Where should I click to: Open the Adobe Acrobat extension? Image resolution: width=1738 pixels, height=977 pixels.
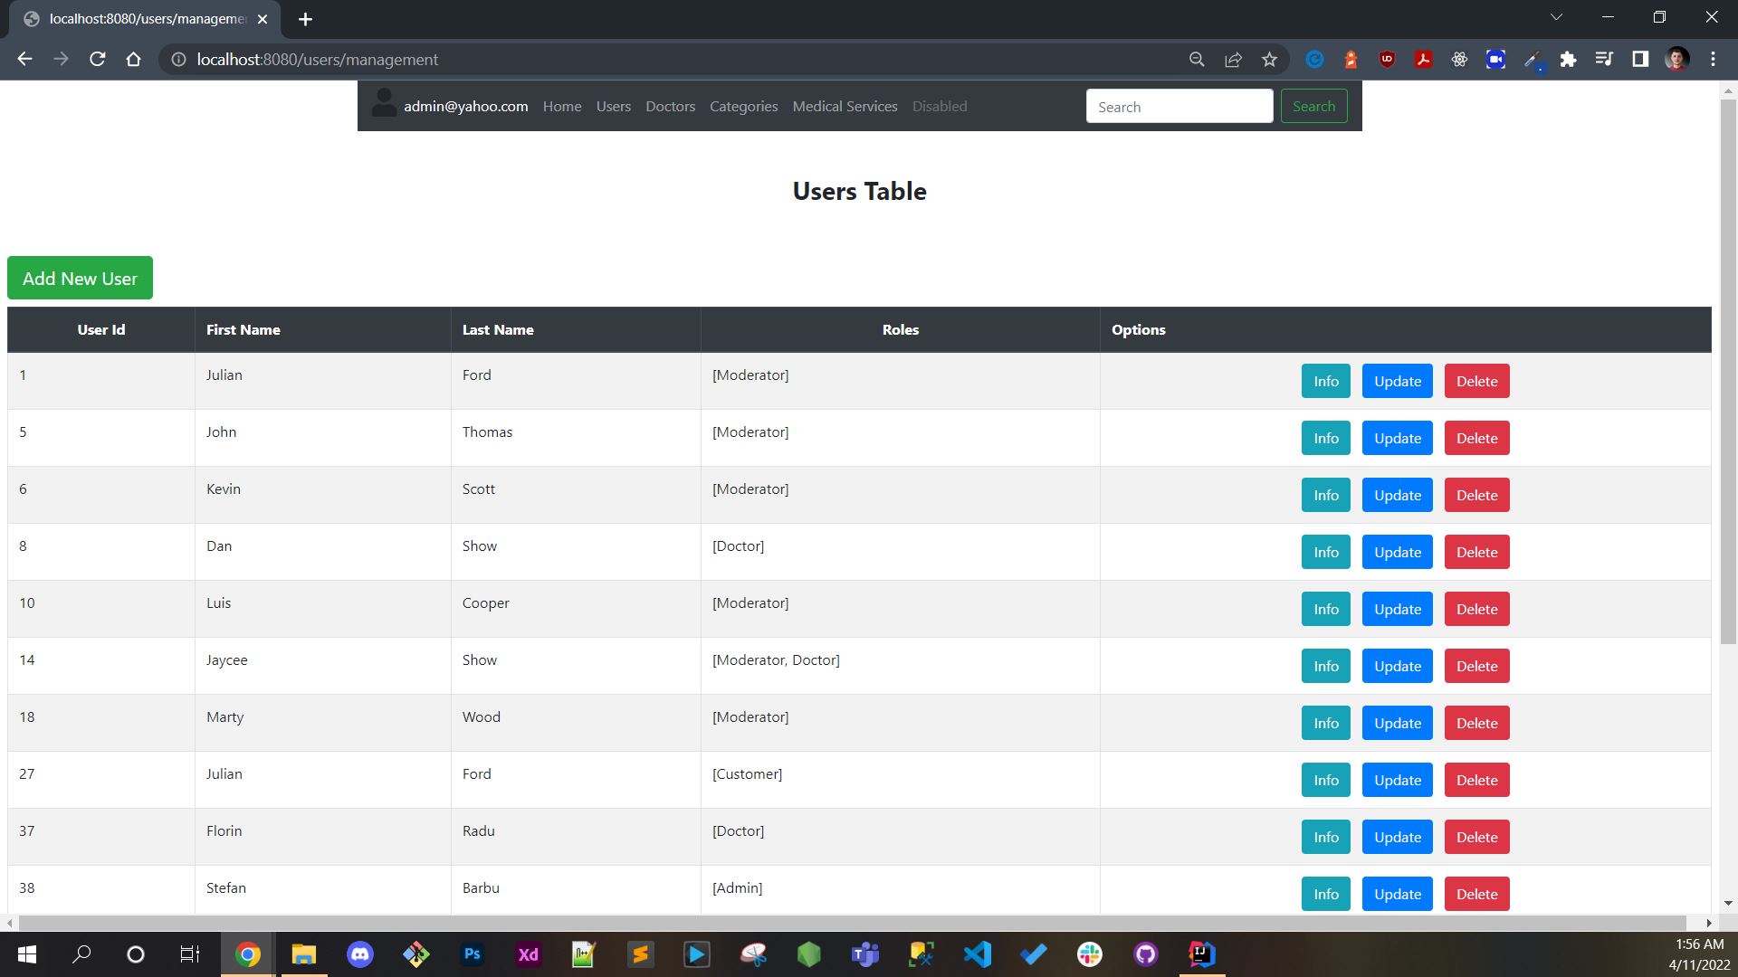tap(1423, 59)
